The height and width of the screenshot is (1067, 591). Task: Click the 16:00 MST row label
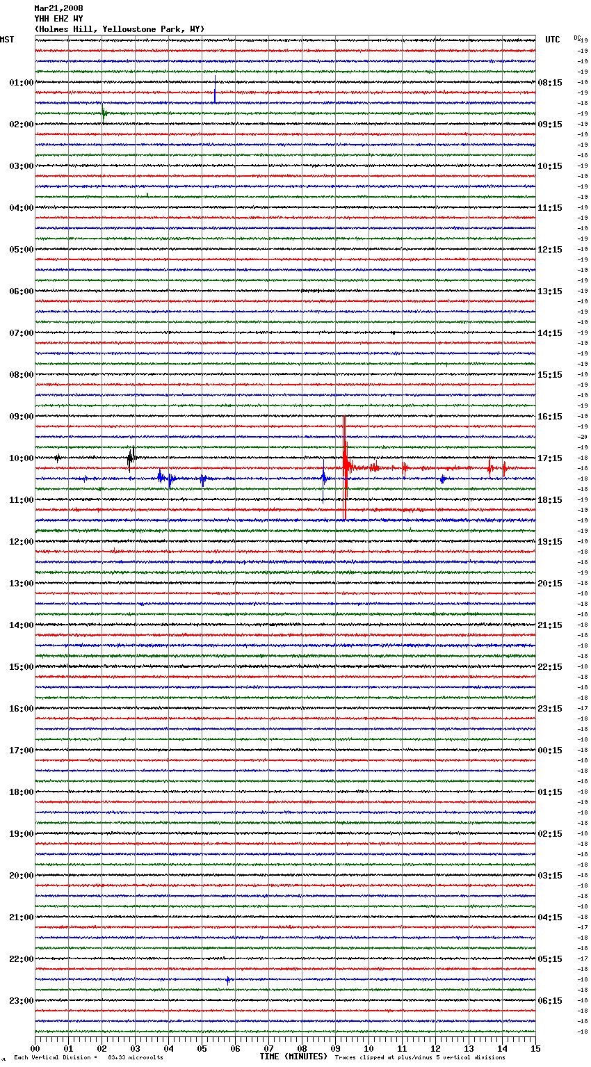(x=22, y=709)
